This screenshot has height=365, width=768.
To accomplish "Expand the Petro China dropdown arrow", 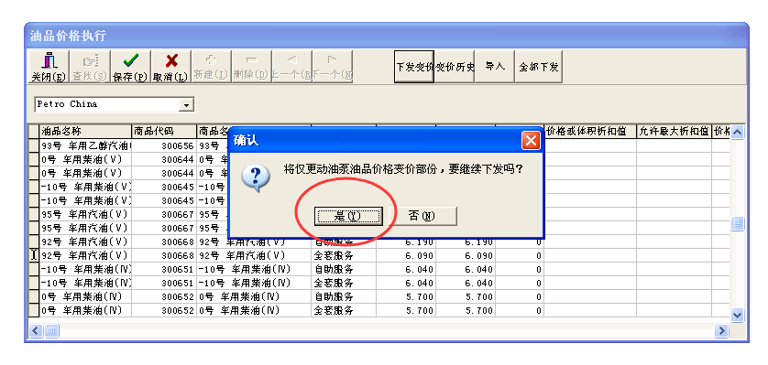I will [x=186, y=104].
